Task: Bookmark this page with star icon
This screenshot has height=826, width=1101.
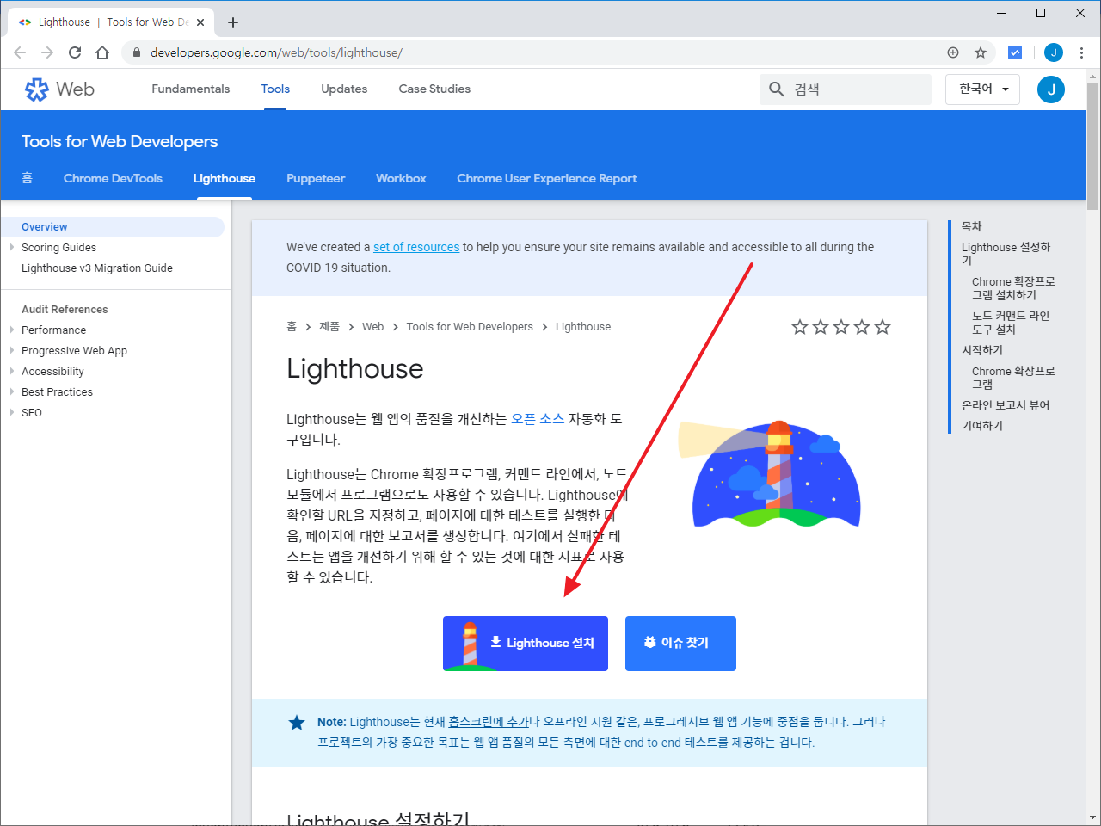Action: pos(980,52)
